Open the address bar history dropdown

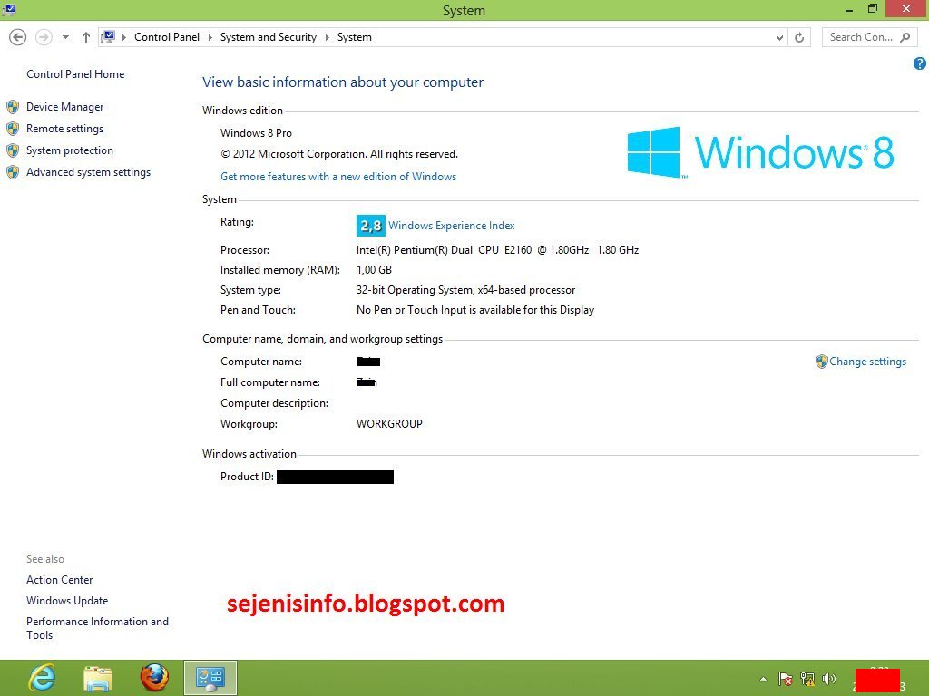click(x=779, y=37)
